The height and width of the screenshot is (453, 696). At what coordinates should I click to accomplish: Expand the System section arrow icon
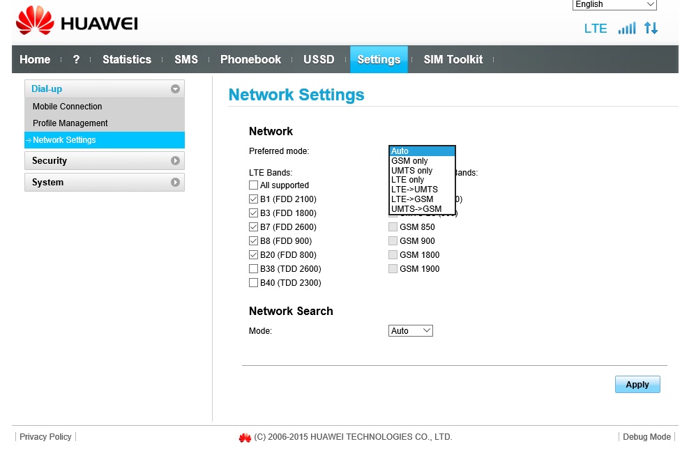(175, 183)
